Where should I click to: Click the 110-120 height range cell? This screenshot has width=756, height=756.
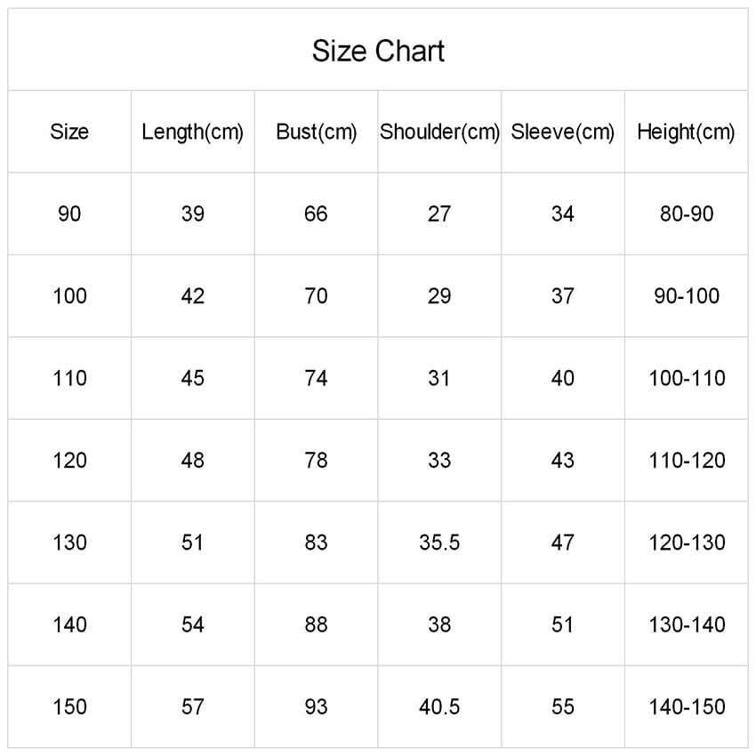click(687, 461)
